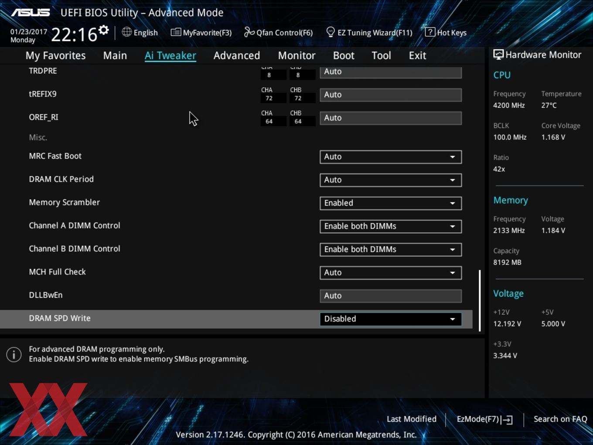Launch Qfan Control(F6)
Viewport: 593px width, 445px height.
click(x=278, y=32)
